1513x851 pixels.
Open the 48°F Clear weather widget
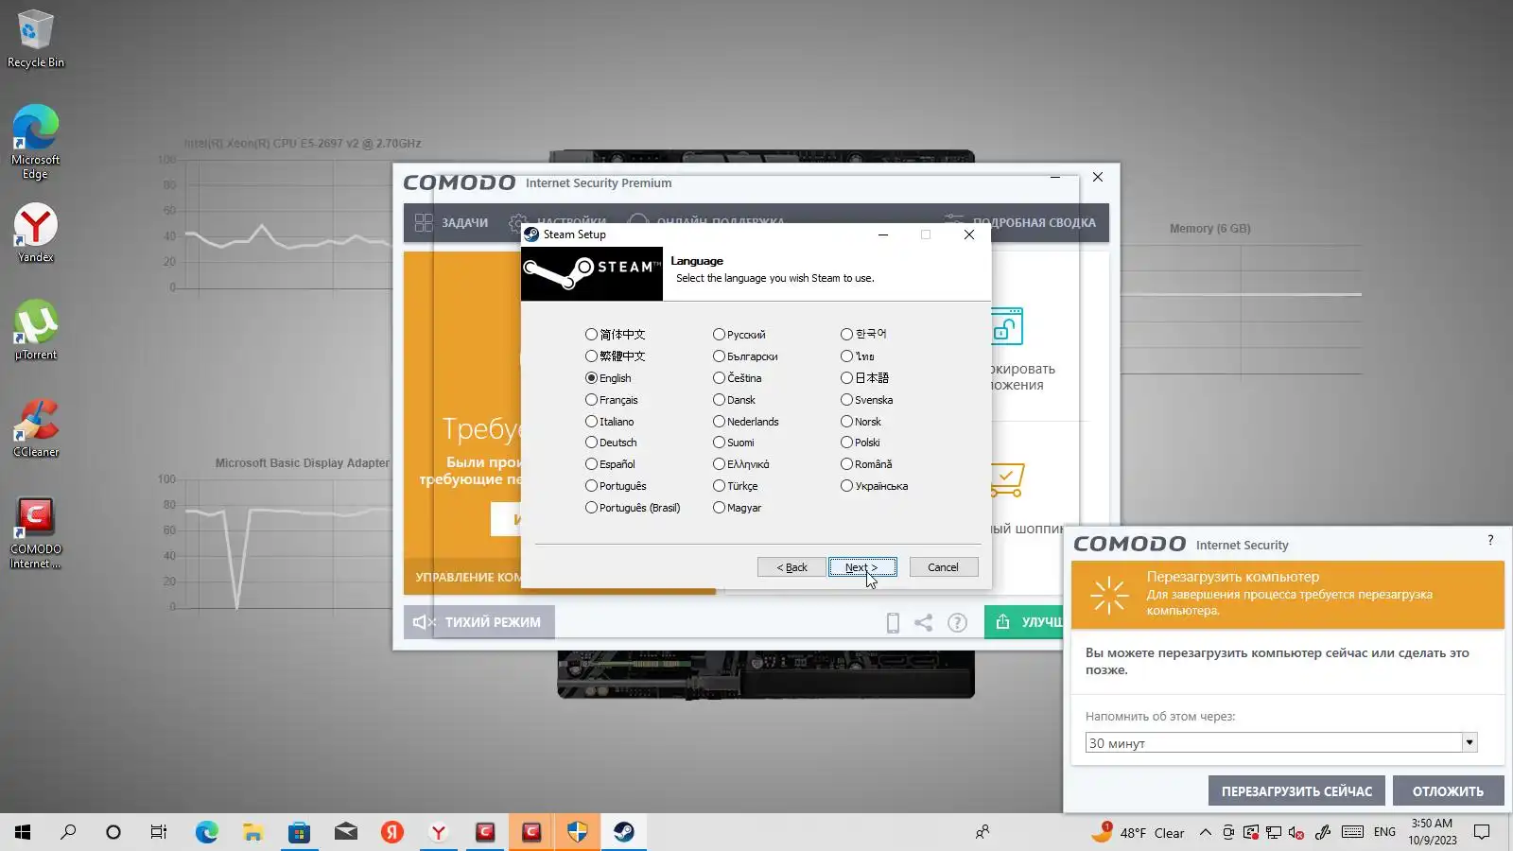(1138, 832)
